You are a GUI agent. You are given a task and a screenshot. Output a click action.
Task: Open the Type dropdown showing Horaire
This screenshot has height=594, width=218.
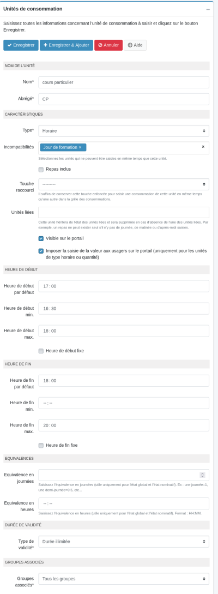(124, 131)
